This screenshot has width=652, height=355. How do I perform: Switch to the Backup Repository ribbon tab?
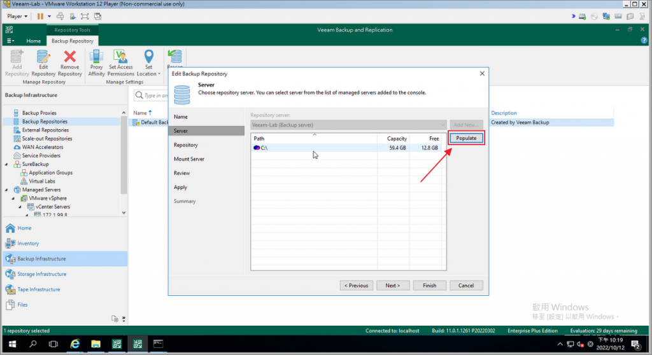click(x=73, y=41)
